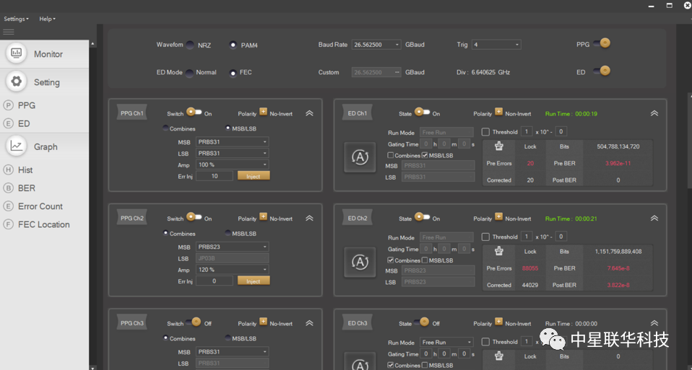
Task: Click the PPG Ch1 Err Inj input field
Action: click(214, 176)
